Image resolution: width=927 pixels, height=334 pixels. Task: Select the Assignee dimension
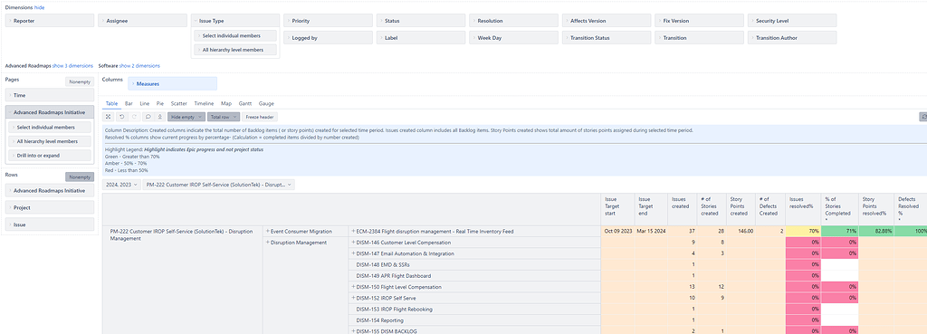pos(142,21)
